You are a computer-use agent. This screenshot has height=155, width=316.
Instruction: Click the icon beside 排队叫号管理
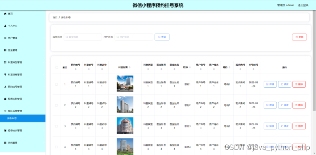tap(6, 111)
